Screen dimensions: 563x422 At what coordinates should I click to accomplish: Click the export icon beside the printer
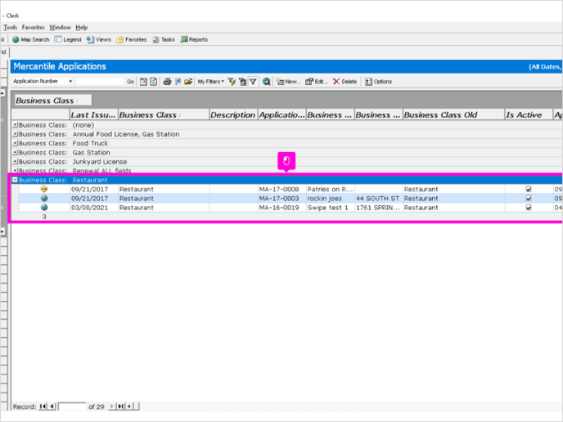tap(178, 82)
